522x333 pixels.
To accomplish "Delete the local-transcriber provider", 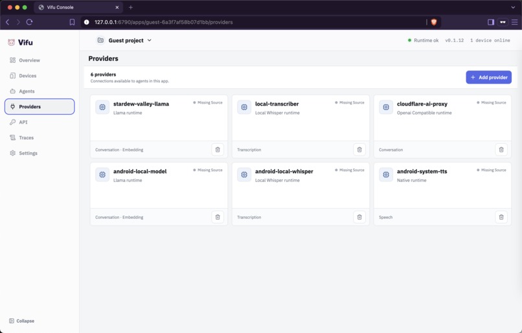I will tap(359, 150).
